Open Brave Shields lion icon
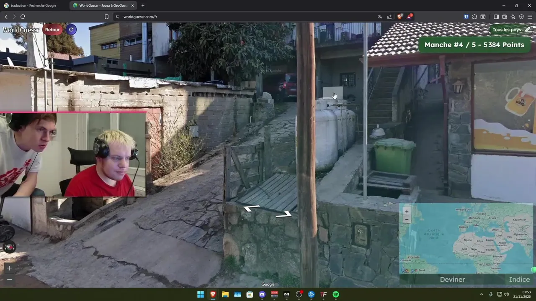The image size is (536, 301). tap(400, 17)
